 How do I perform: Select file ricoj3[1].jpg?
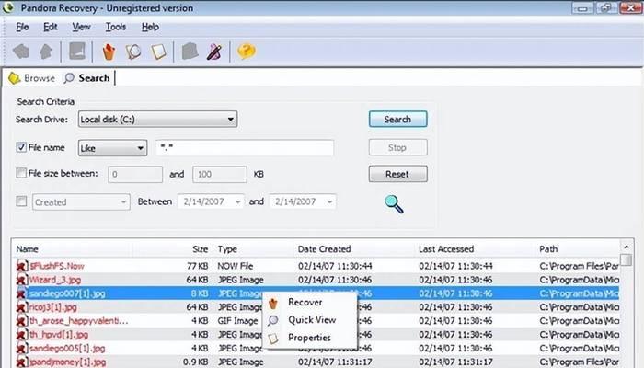(53, 307)
